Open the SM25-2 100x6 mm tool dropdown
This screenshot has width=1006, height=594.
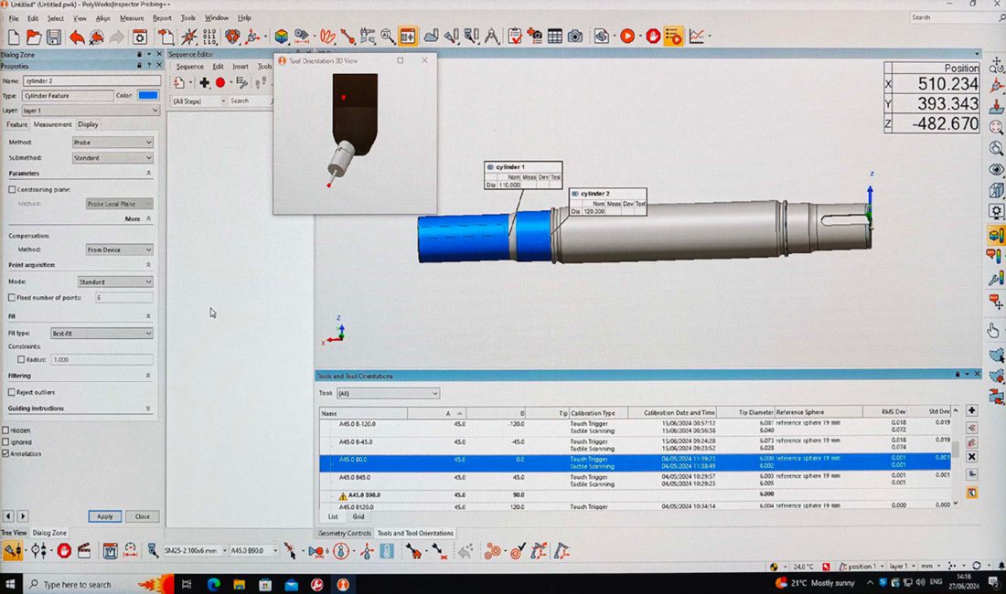[x=197, y=550]
